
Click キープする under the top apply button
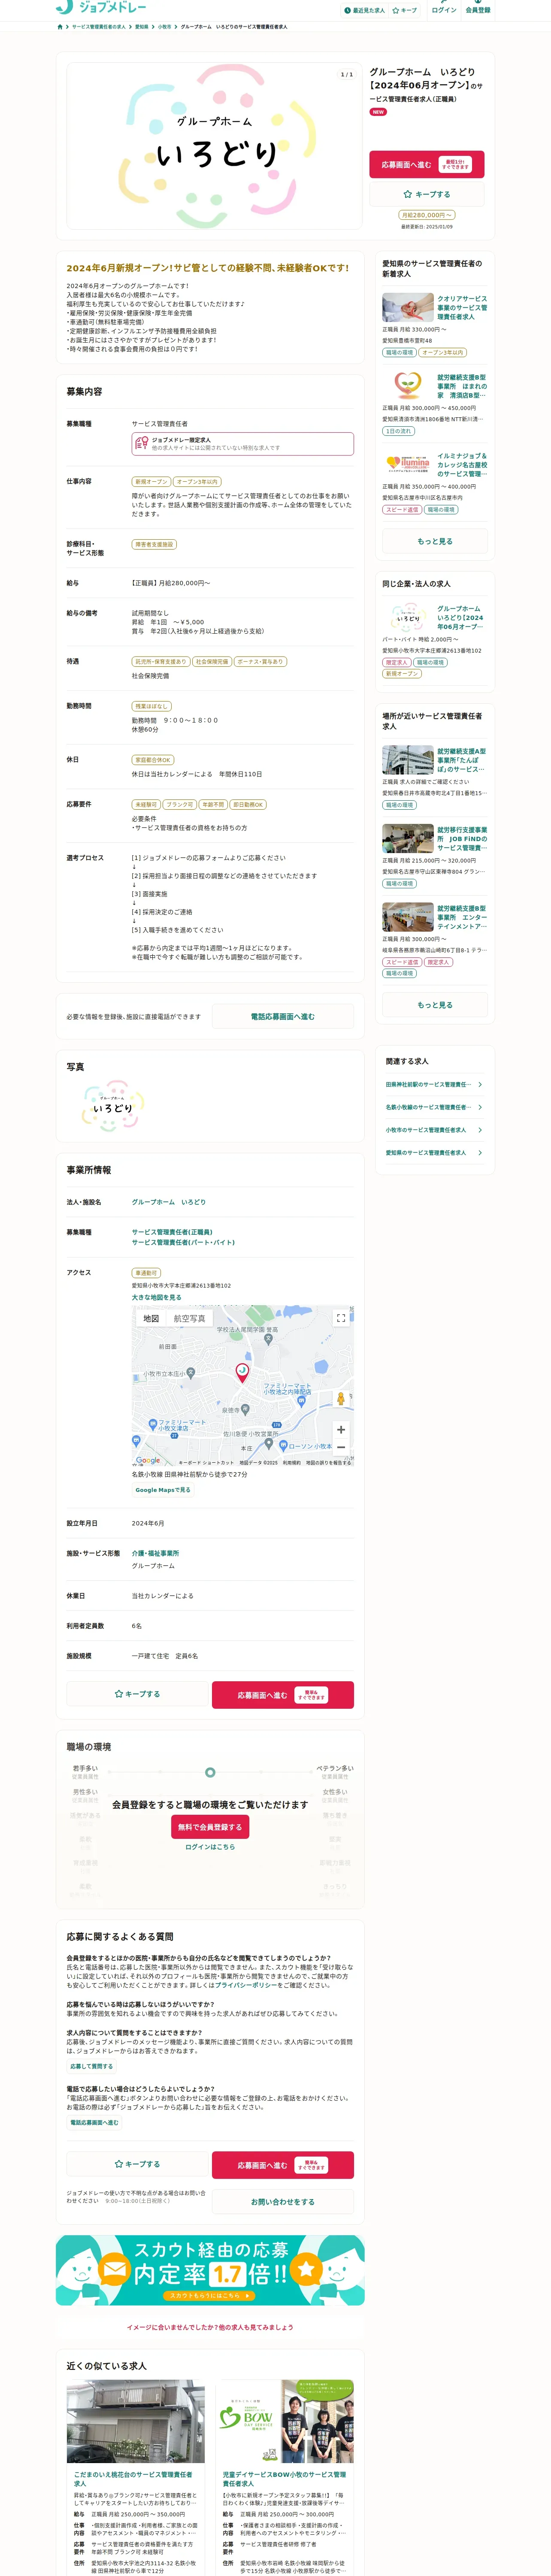(427, 194)
